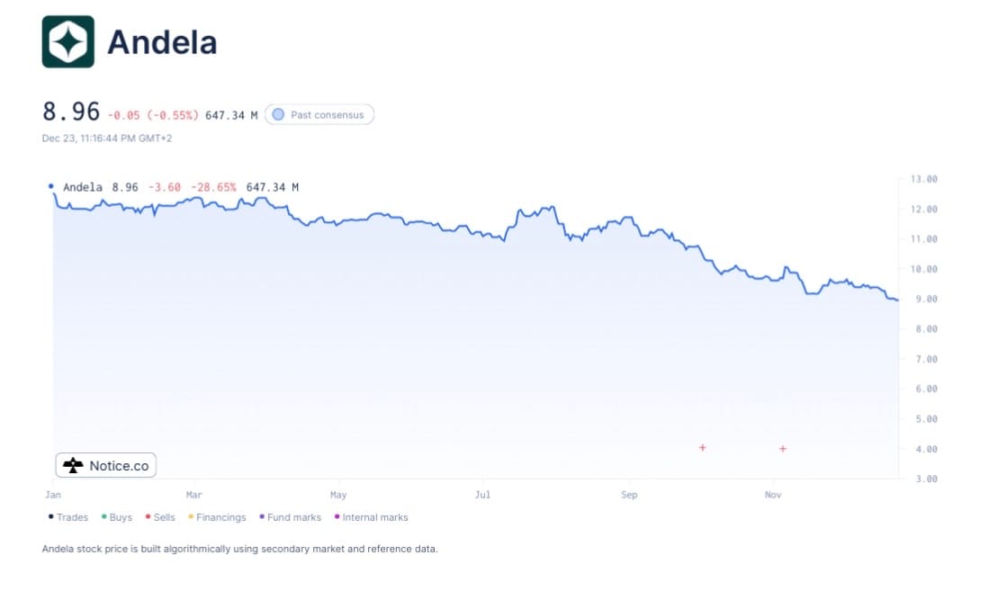Click the current price 8.96 value
The image size is (989, 591).
pyautogui.click(x=71, y=112)
